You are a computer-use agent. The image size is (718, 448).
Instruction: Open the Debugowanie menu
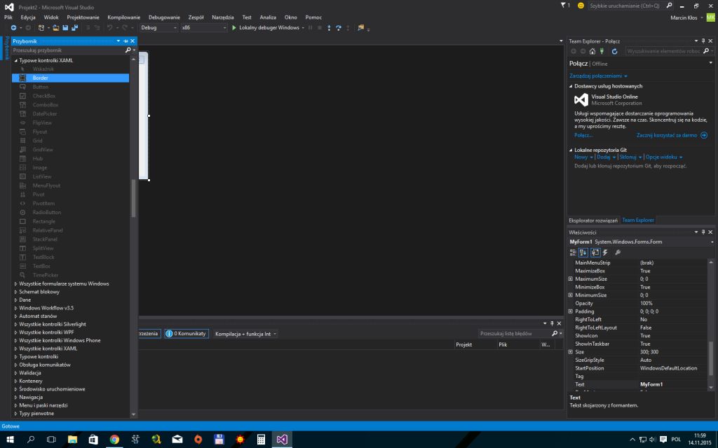164,17
